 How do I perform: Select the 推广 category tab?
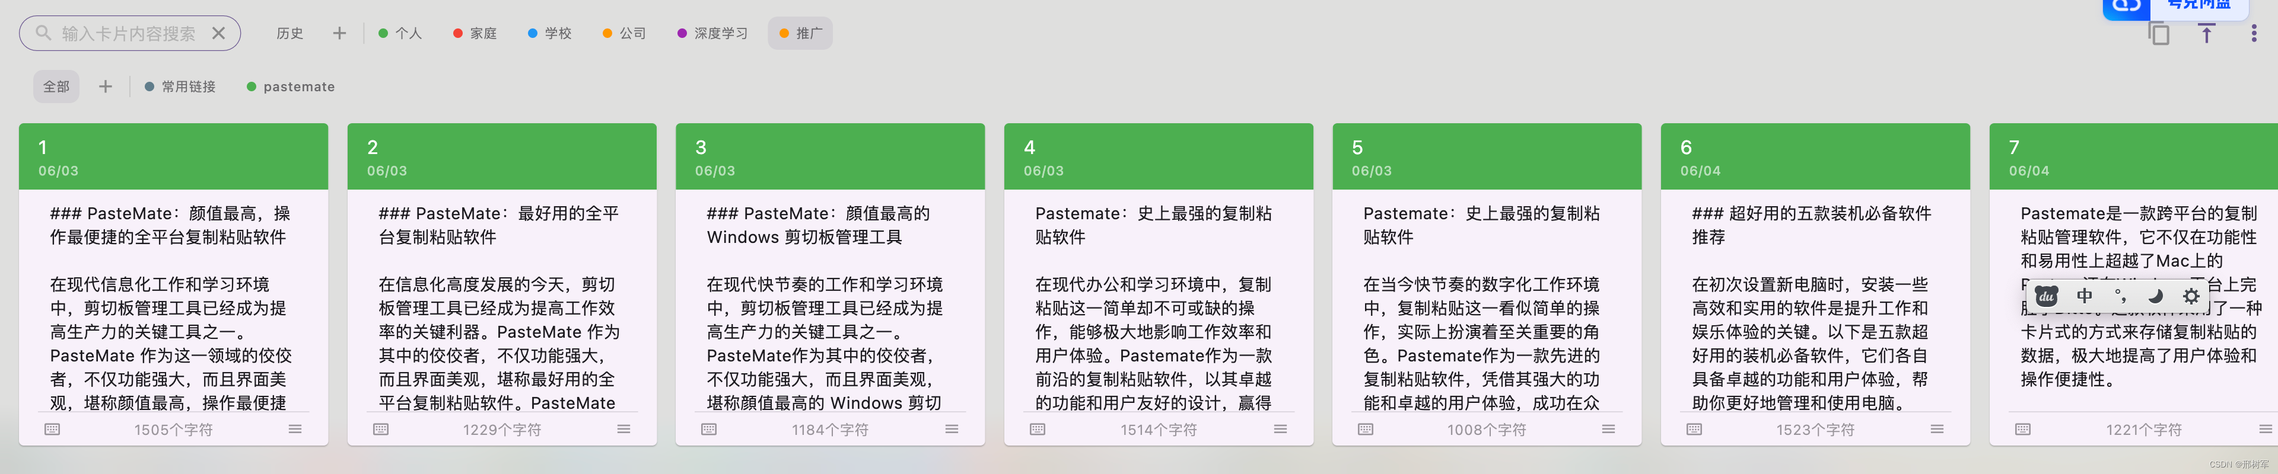point(800,33)
